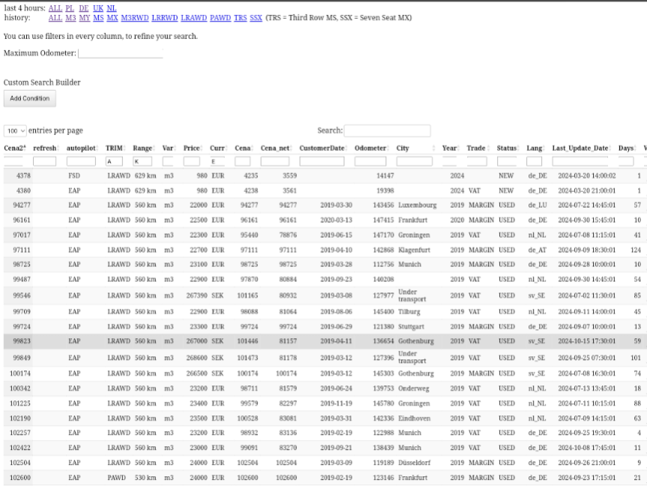Focus the Trade column filter field
The height and width of the screenshot is (486, 647).
pos(477,161)
